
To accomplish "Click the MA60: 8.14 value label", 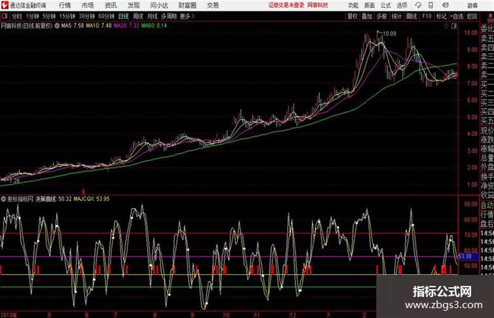I will (154, 26).
